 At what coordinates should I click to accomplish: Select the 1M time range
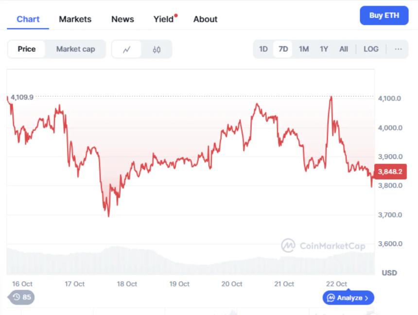(304, 49)
